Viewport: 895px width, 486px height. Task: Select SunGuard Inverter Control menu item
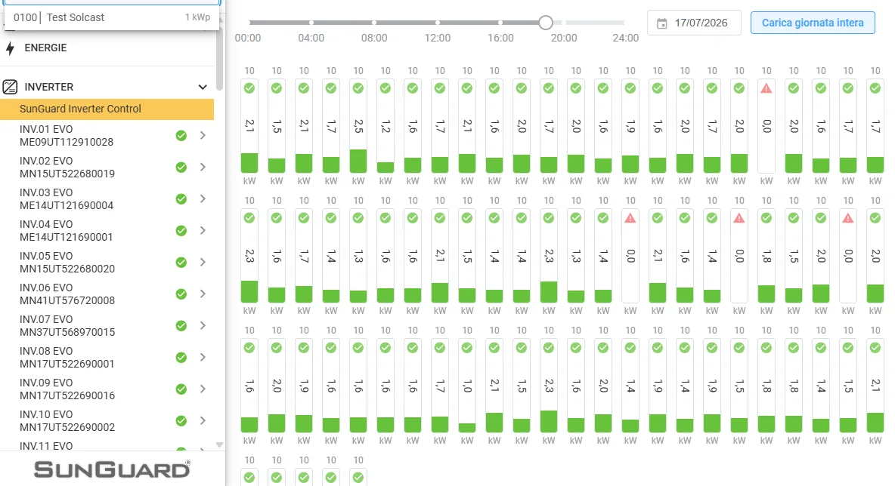pyautogui.click(x=107, y=109)
